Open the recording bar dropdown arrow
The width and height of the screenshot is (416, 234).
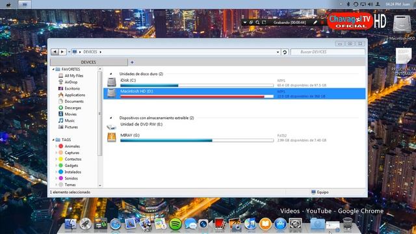click(245, 23)
